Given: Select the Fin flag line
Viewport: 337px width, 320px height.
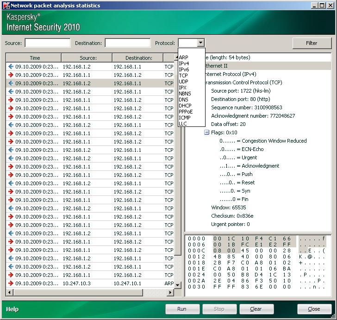Looking at the screenshot, I should point(234,199).
